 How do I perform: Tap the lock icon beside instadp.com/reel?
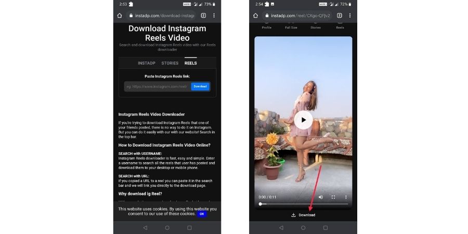267,16
